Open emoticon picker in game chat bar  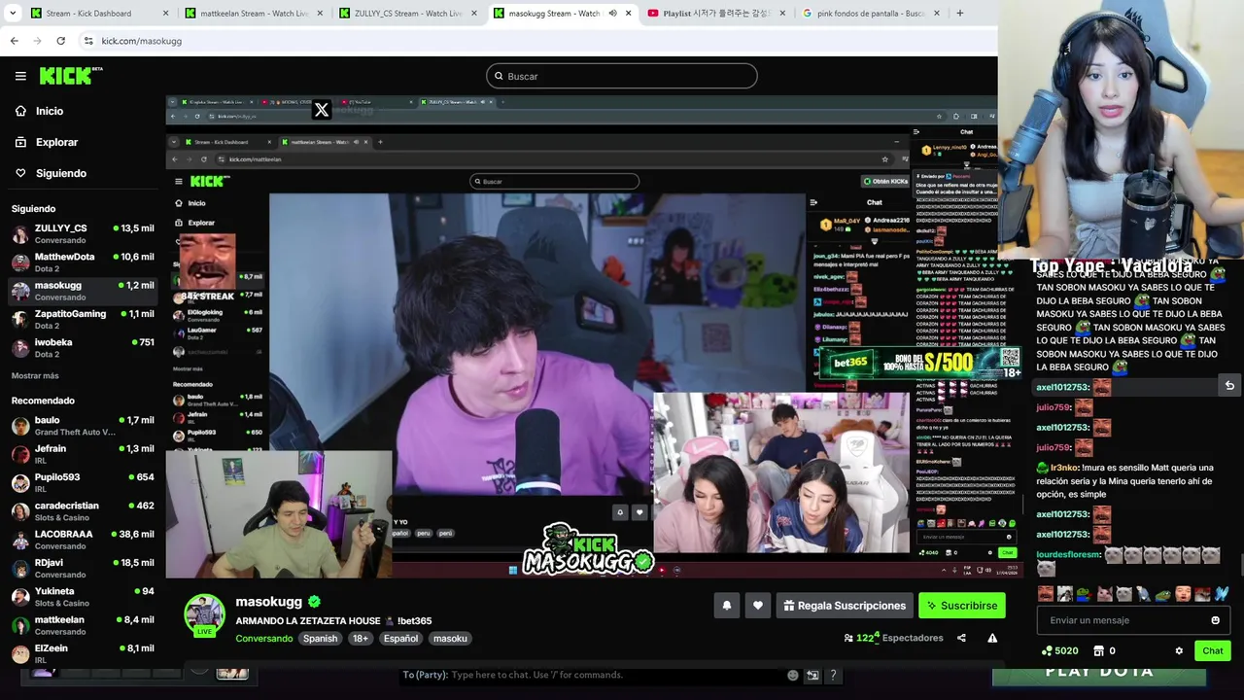coord(793,675)
